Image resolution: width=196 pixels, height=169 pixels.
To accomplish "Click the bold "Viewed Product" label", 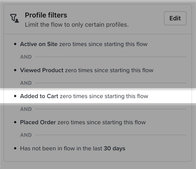I will 42,70.
